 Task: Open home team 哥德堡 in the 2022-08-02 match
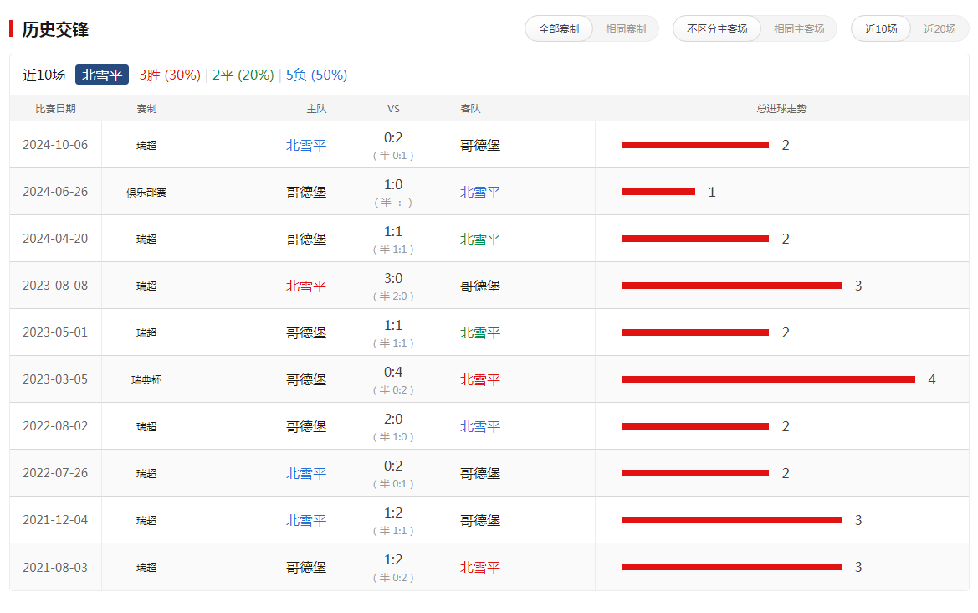click(306, 426)
